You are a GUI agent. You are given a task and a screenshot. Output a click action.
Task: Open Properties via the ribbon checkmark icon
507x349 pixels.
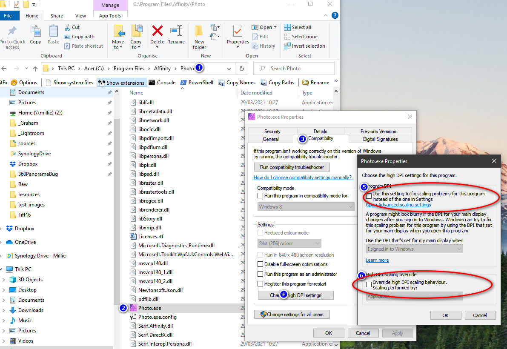point(238,31)
